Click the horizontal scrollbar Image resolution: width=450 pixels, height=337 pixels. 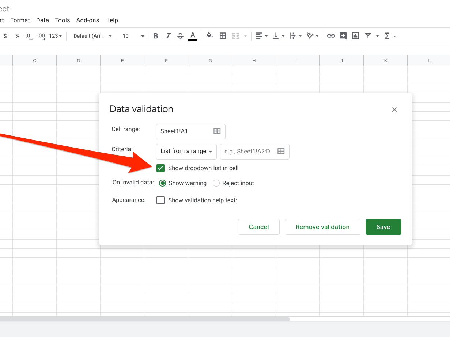145,319
